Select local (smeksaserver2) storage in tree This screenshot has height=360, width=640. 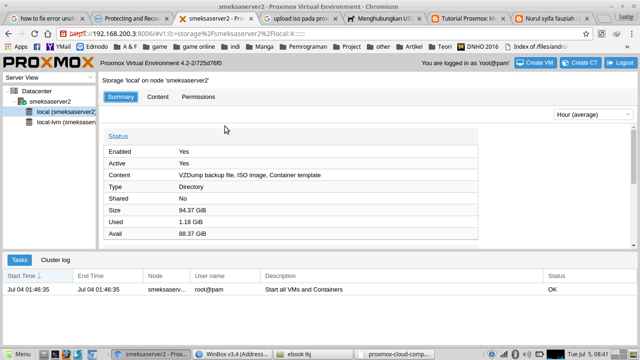click(49, 112)
